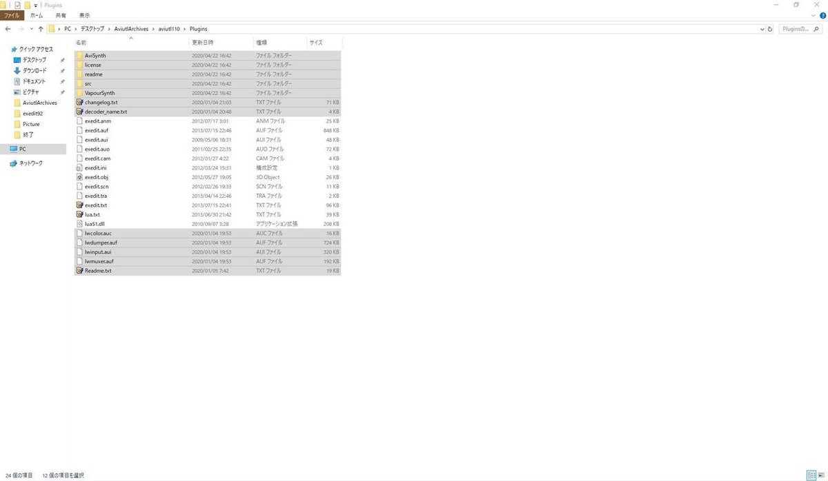This screenshot has height=481, width=828.
Task: Select the exedit.tra file icon
Action: pyautogui.click(x=79, y=196)
